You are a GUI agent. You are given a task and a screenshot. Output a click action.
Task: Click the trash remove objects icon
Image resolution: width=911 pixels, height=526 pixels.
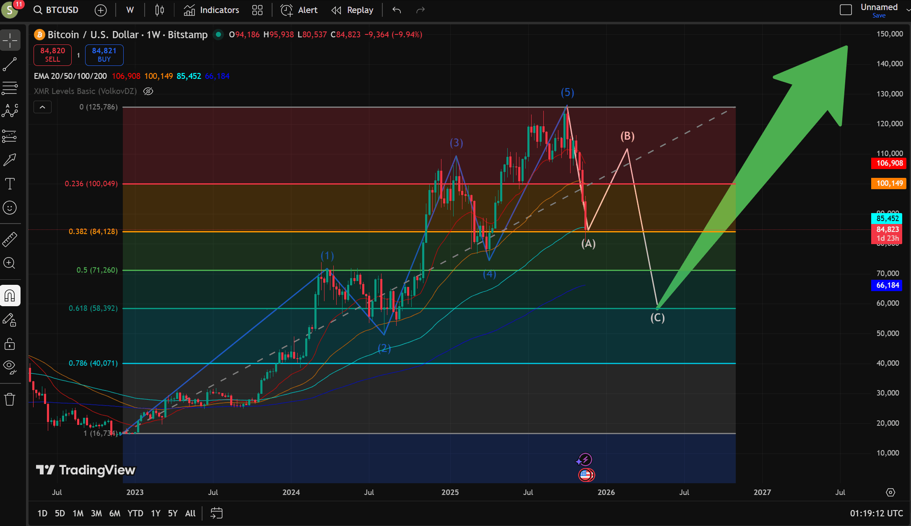pyautogui.click(x=10, y=399)
